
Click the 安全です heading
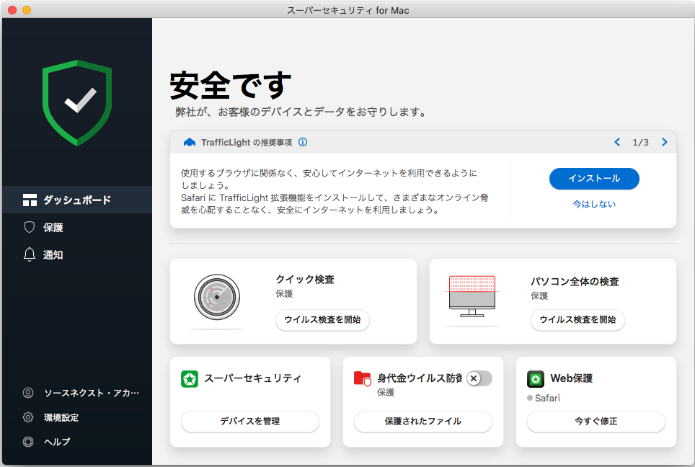(x=231, y=85)
